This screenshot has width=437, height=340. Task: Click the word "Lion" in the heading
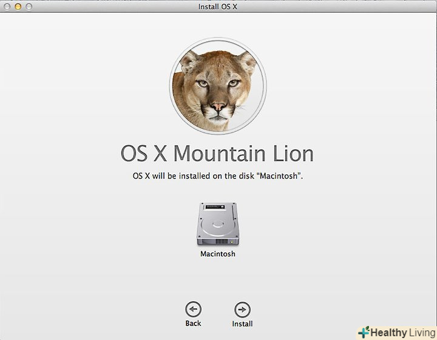293,154
